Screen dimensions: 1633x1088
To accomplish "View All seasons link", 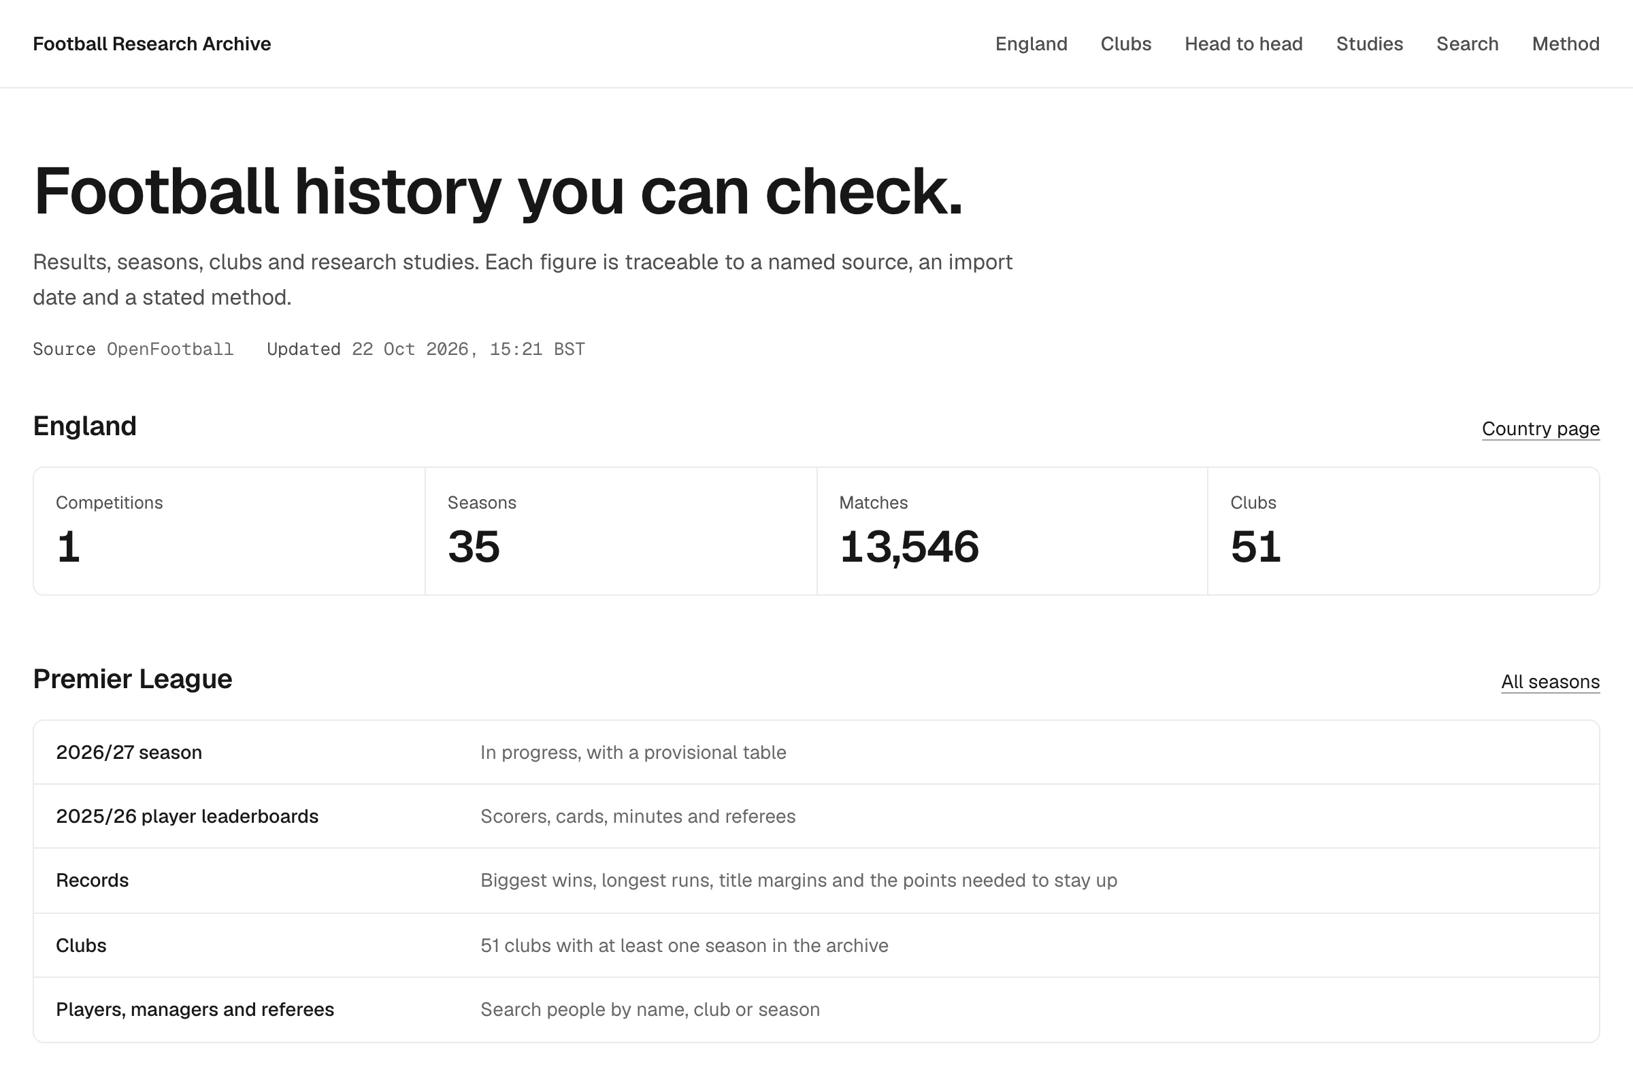I will [1551, 682].
